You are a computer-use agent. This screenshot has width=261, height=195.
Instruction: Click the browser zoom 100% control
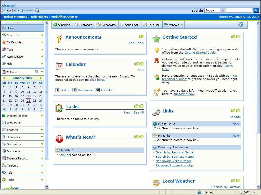click(247, 192)
